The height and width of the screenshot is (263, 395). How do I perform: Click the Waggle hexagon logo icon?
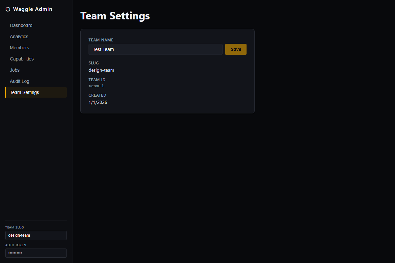click(x=8, y=9)
